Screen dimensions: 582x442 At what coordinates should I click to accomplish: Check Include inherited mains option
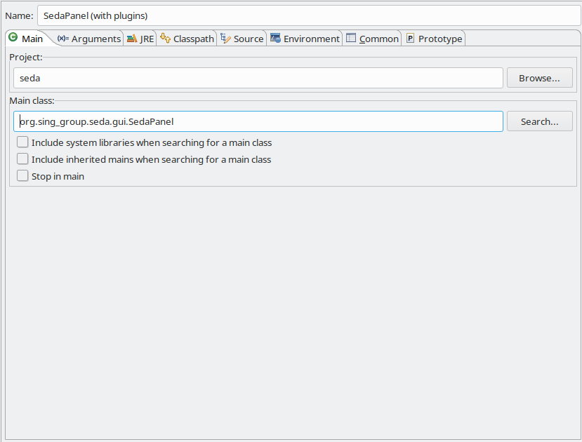click(23, 159)
